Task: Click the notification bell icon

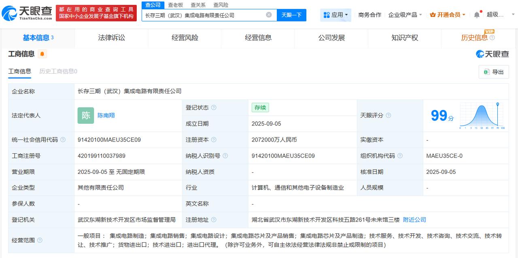Action: 477,15
